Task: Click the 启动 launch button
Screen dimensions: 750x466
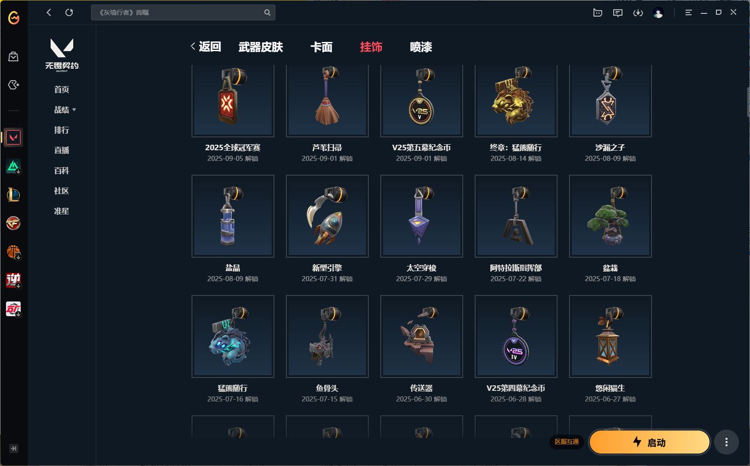Action: tap(649, 442)
